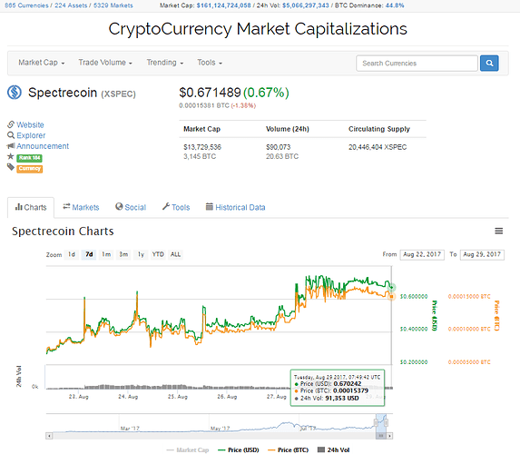Screen dimensions: 520x454
Task: Click the 3,145 BTC market cap value
Action: click(200, 156)
